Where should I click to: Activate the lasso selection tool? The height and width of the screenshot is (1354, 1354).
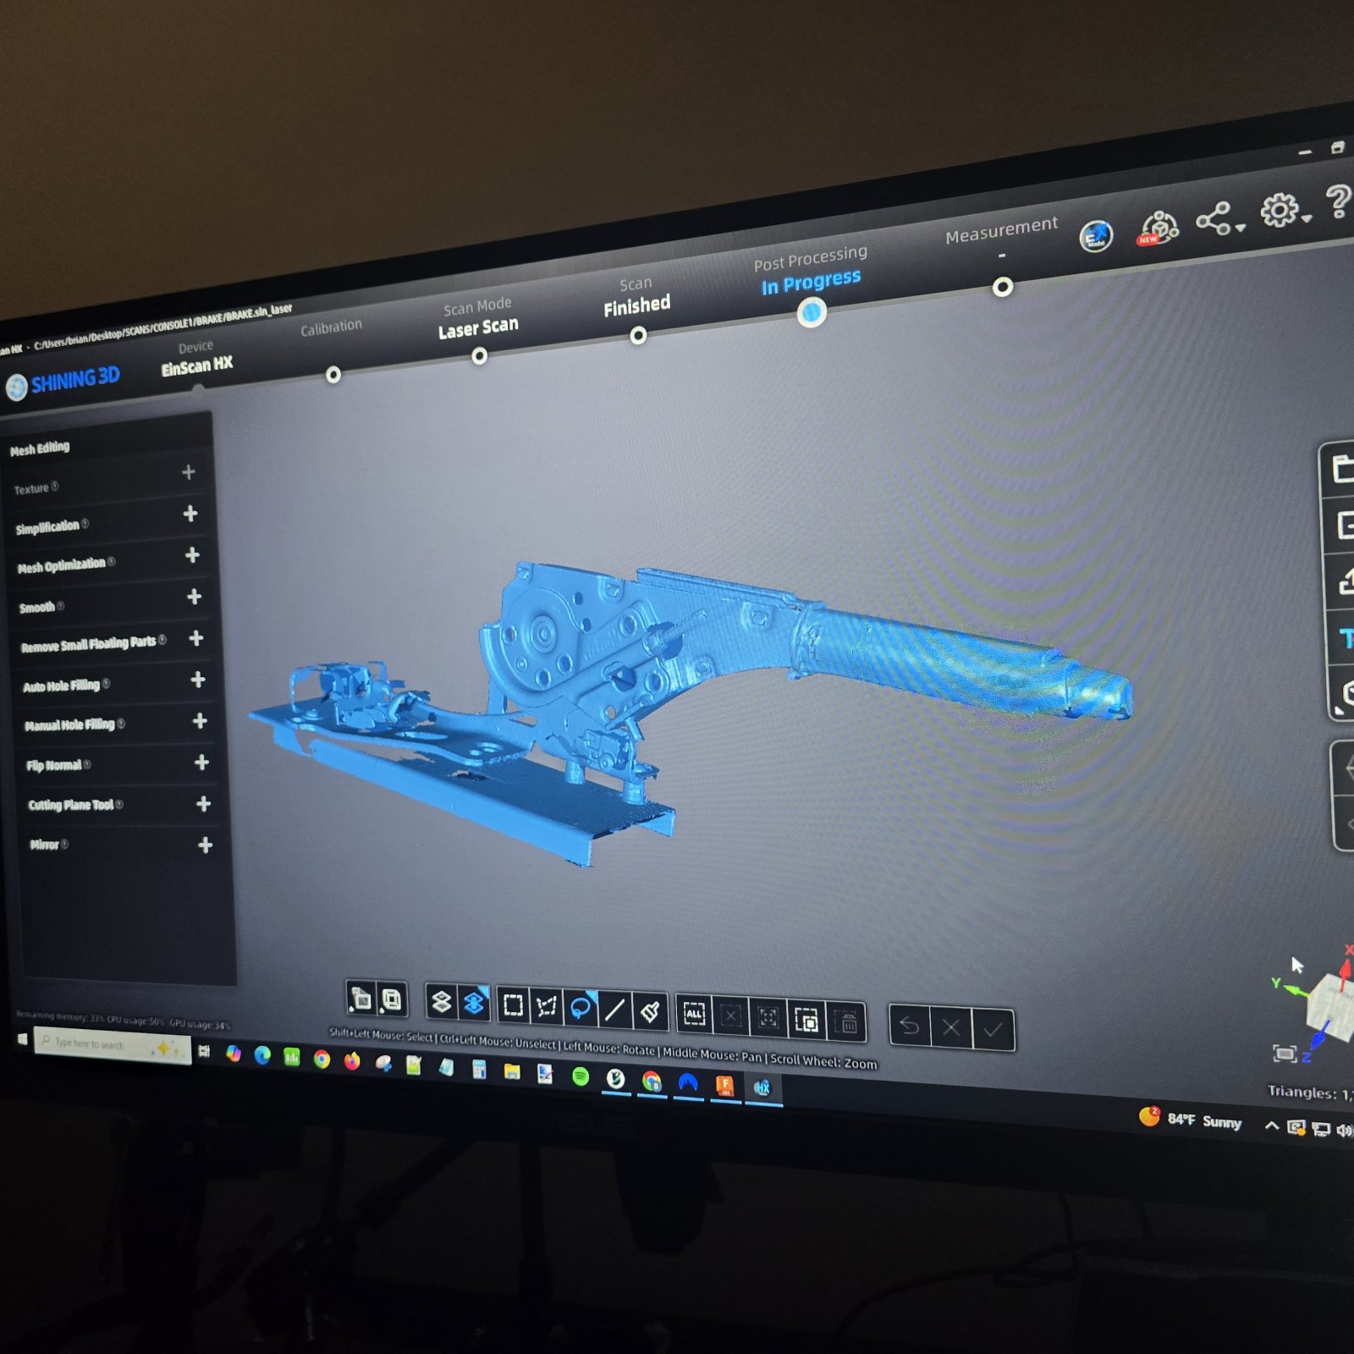click(x=581, y=1008)
